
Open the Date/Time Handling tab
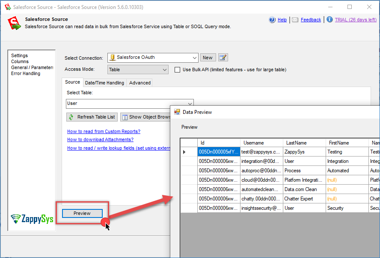[104, 83]
